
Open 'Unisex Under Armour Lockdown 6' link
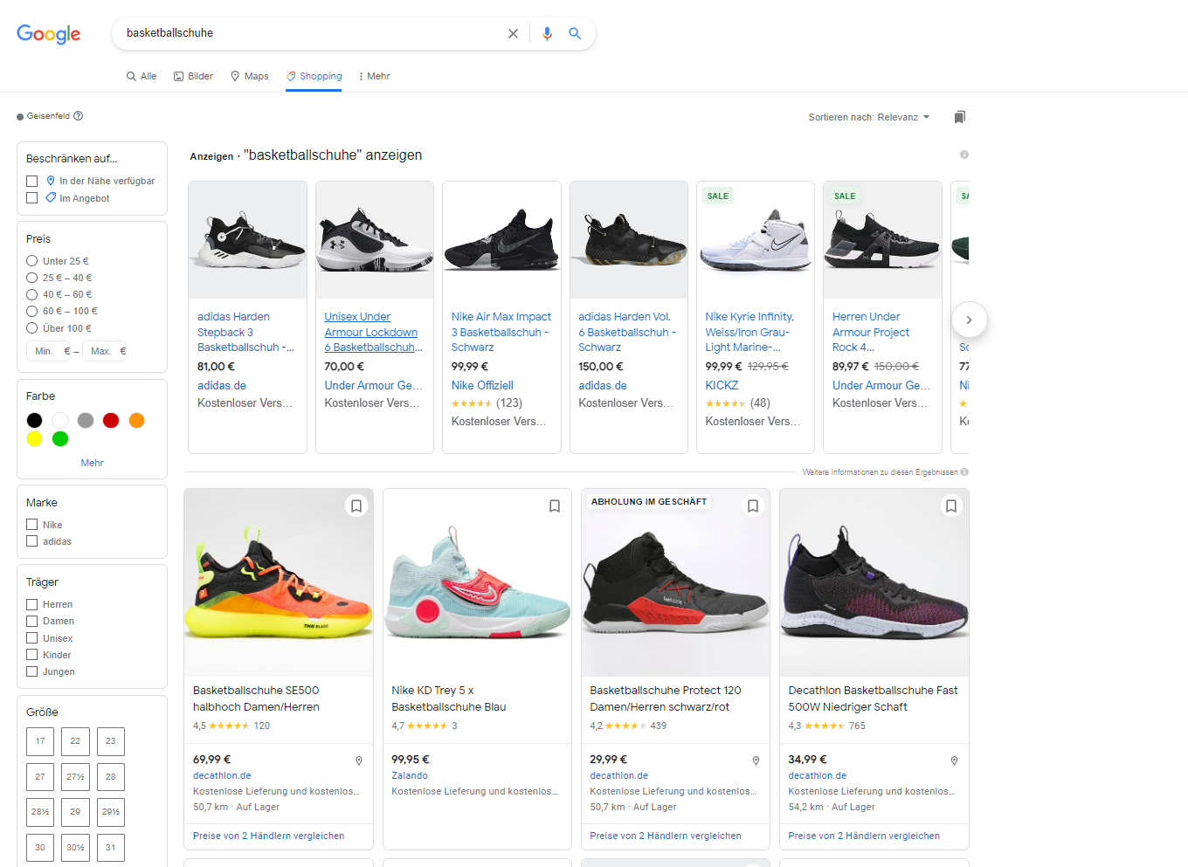373,332
